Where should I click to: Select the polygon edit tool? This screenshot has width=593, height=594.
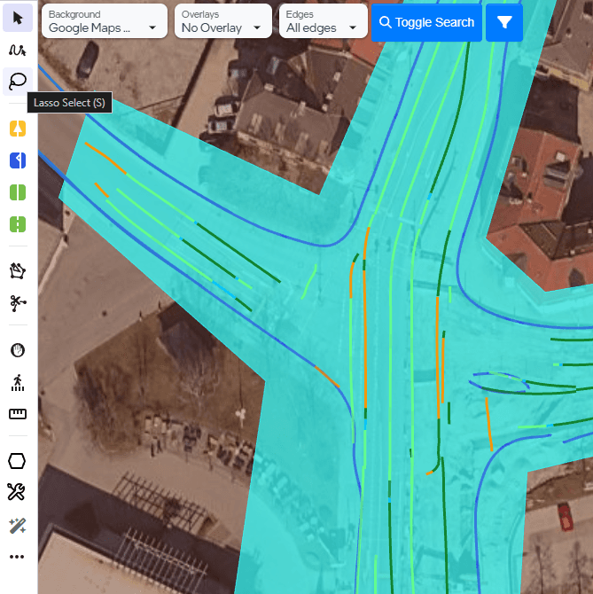(x=18, y=271)
